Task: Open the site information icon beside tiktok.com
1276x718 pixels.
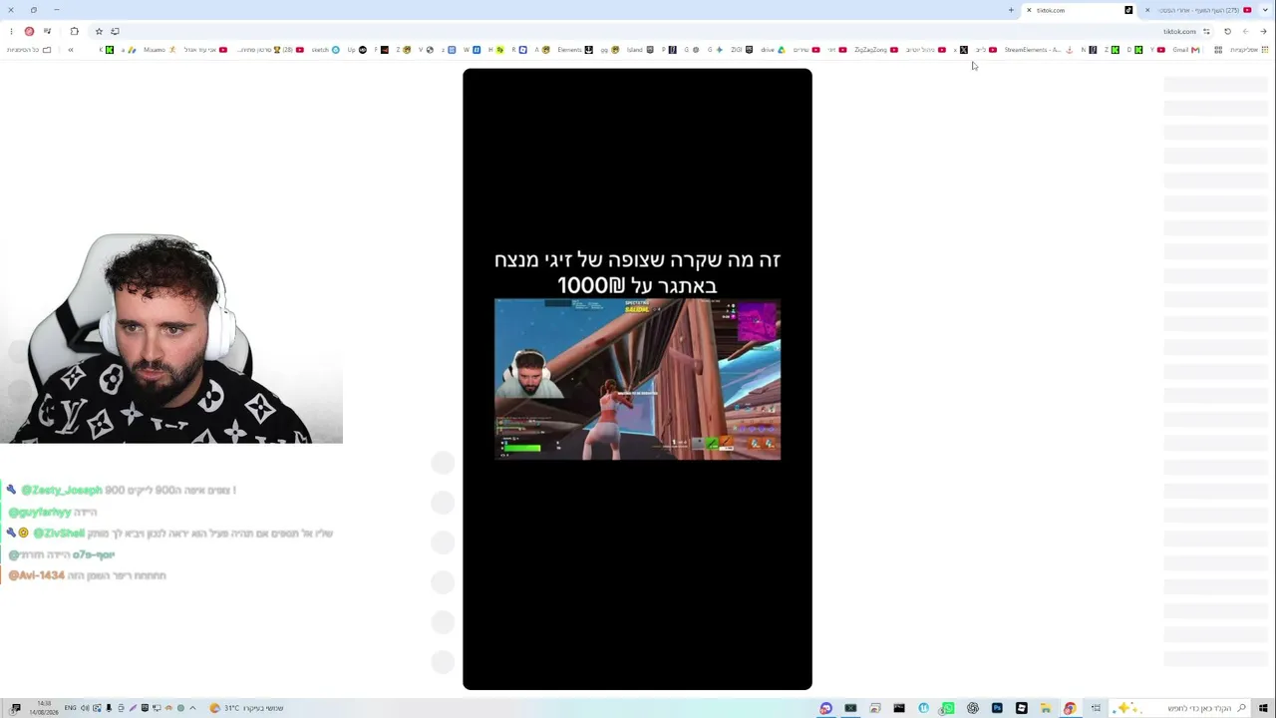Action: pos(1206,31)
